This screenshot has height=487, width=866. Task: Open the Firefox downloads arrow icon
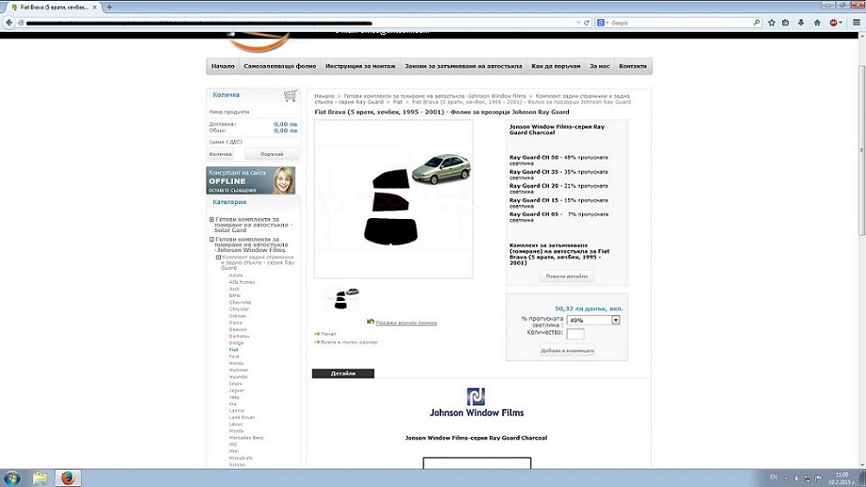[802, 22]
